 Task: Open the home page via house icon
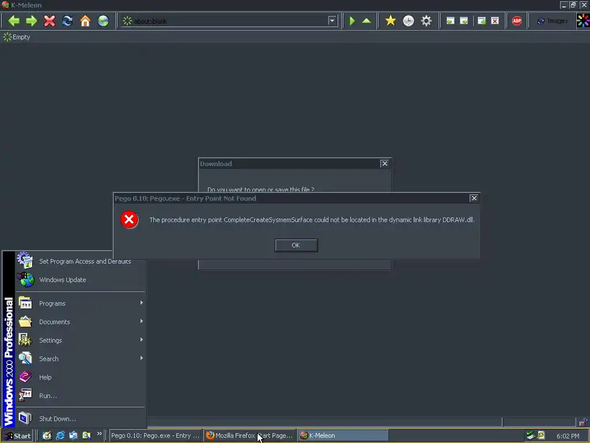(85, 21)
